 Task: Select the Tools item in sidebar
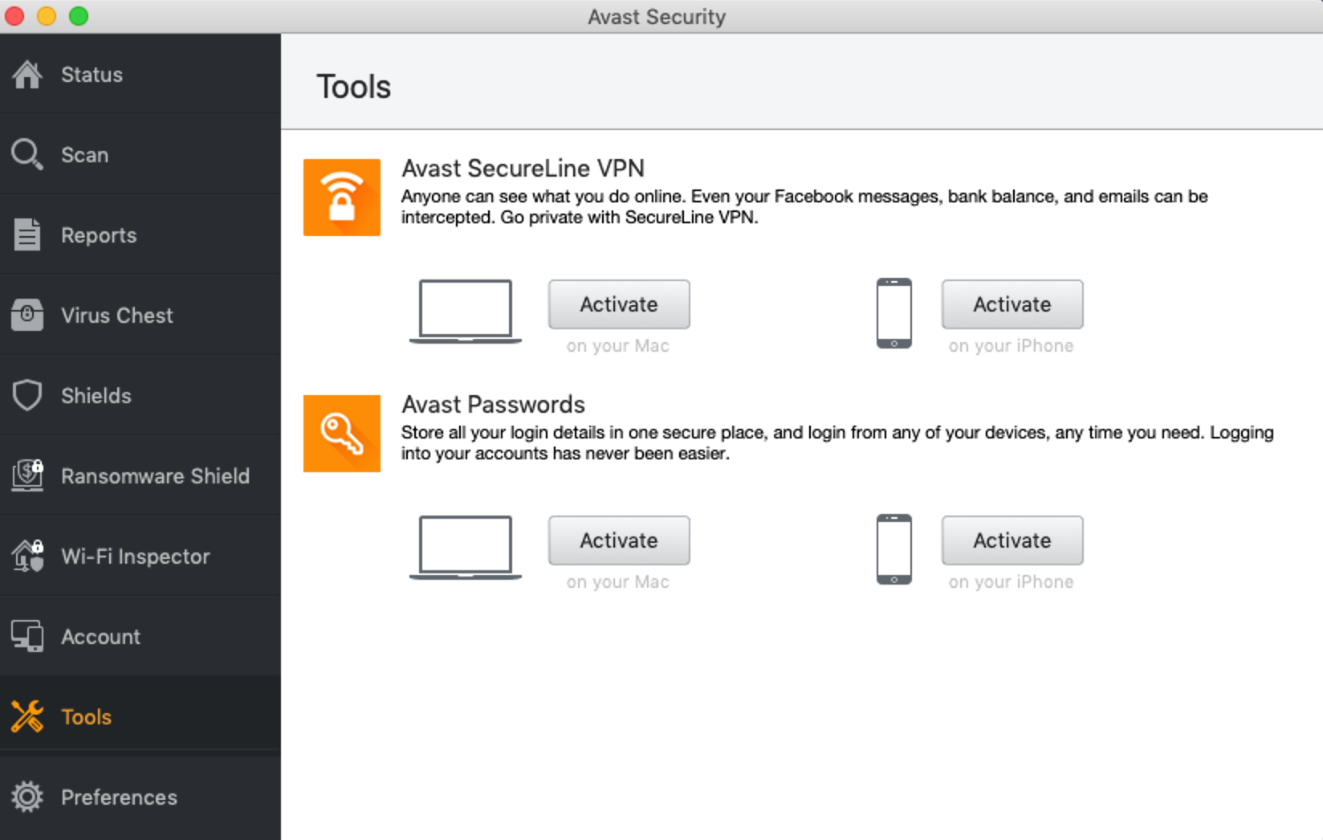pos(86,716)
